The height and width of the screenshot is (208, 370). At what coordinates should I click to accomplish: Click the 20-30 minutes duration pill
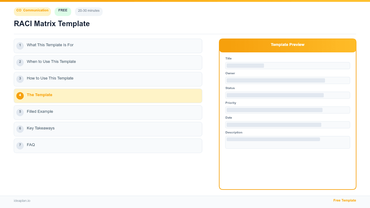(89, 11)
